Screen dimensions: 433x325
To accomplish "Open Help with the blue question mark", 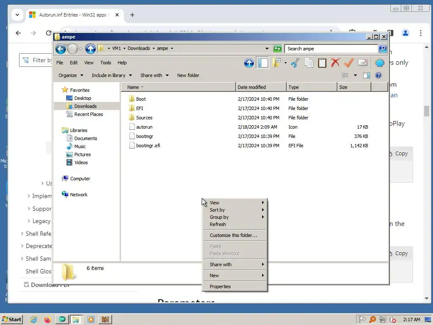I will tap(378, 75).
